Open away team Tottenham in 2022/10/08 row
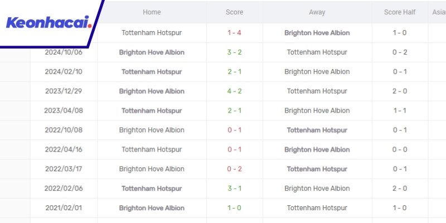Screen dimensions: 446x223 coord(317,130)
